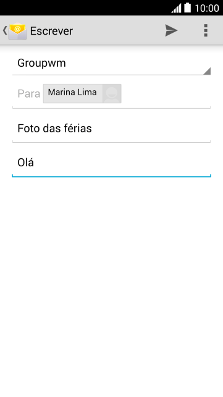This screenshot has height=397, width=223.
Task: Tap the send arrow icon
Action: (172, 31)
